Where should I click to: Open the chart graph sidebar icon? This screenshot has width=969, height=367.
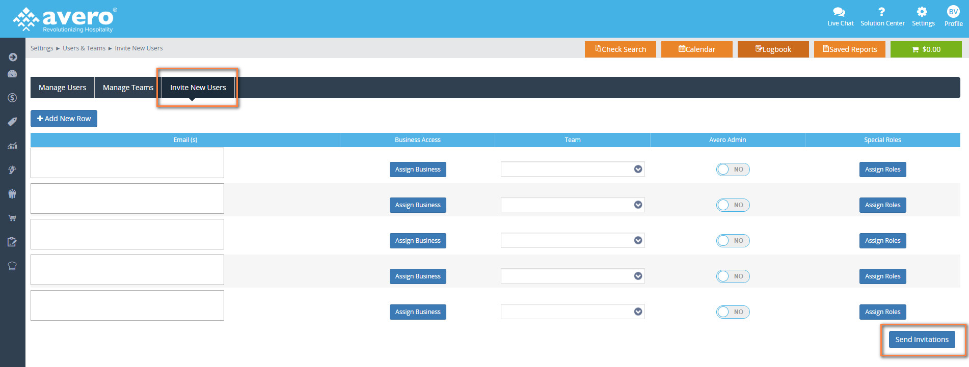13,146
